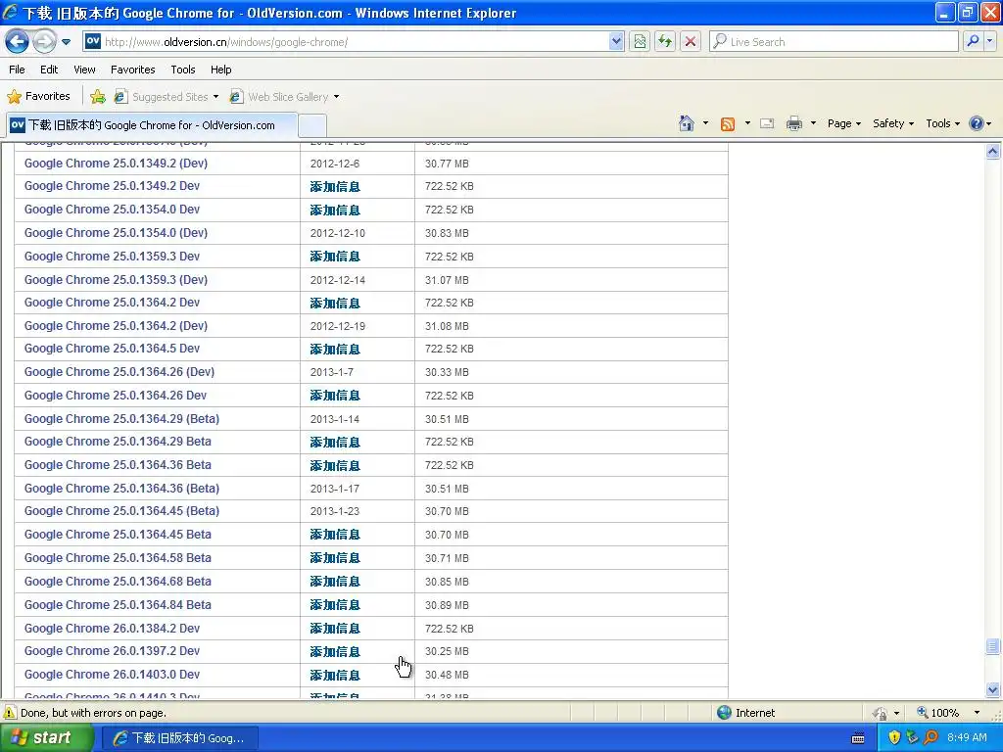This screenshot has width=1003, height=752.
Task: Click the Internet Explorer taskbar button
Action: point(180,738)
